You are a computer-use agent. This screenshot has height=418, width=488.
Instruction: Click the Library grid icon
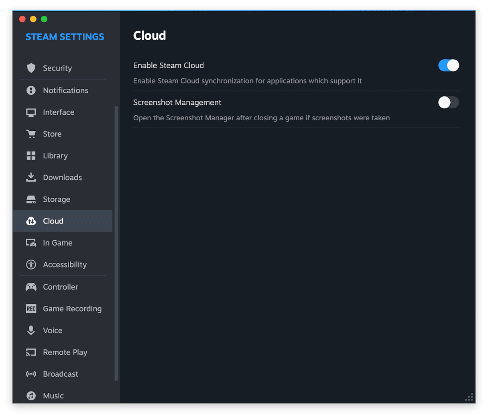coord(31,156)
